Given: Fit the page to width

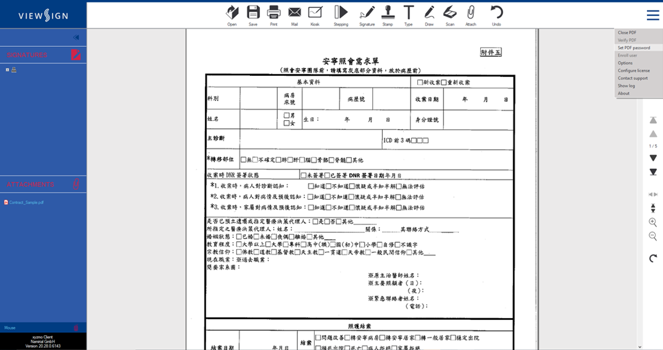Looking at the screenshot, I should pos(653,194).
